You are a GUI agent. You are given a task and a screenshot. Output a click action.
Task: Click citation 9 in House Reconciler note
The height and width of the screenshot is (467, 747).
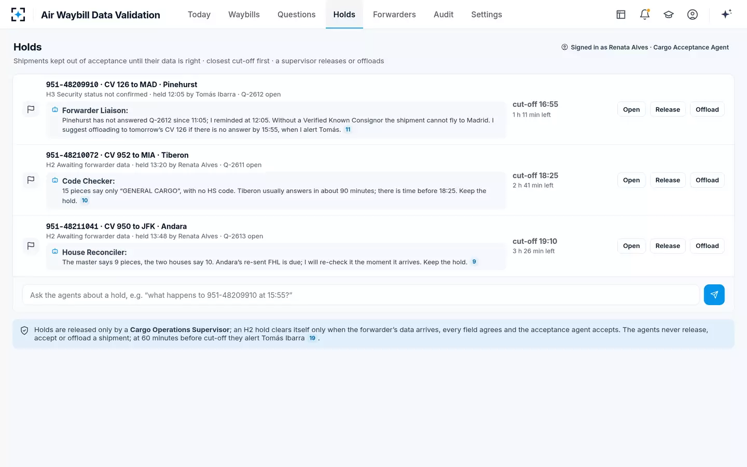474,262
